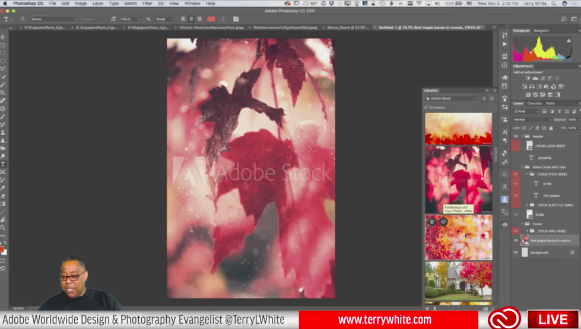Open the search icon in the options bar
The height and width of the screenshot is (329, 581).
point(564,19)
